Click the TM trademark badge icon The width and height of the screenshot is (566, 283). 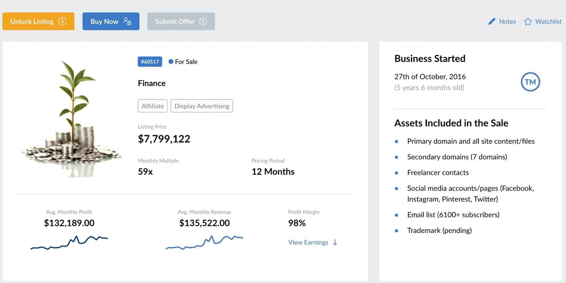[x=530, y=82]
